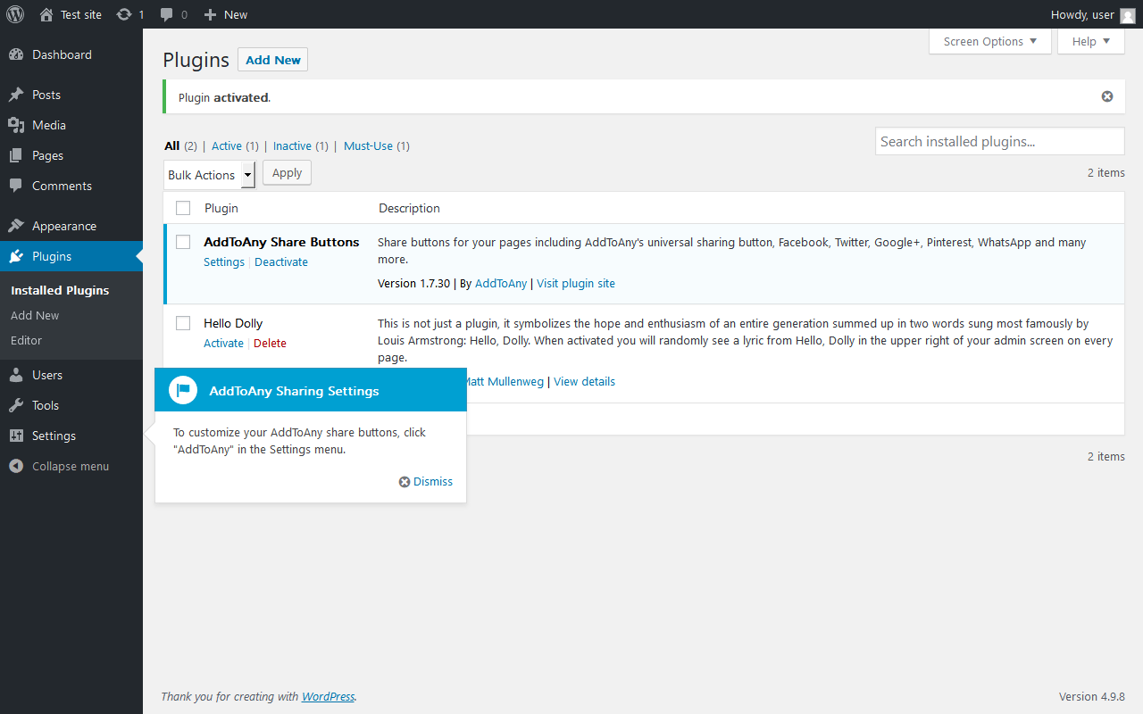Expand the Screen Options panel
1143x714 pixels.
click(989, 41)
